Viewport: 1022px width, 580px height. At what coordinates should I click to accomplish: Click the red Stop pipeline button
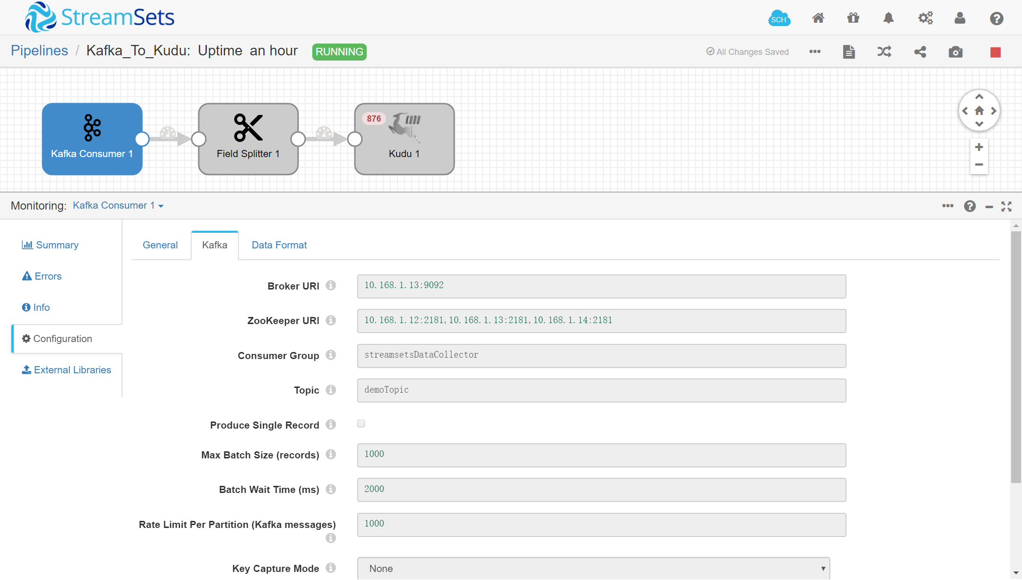point(995,52)
